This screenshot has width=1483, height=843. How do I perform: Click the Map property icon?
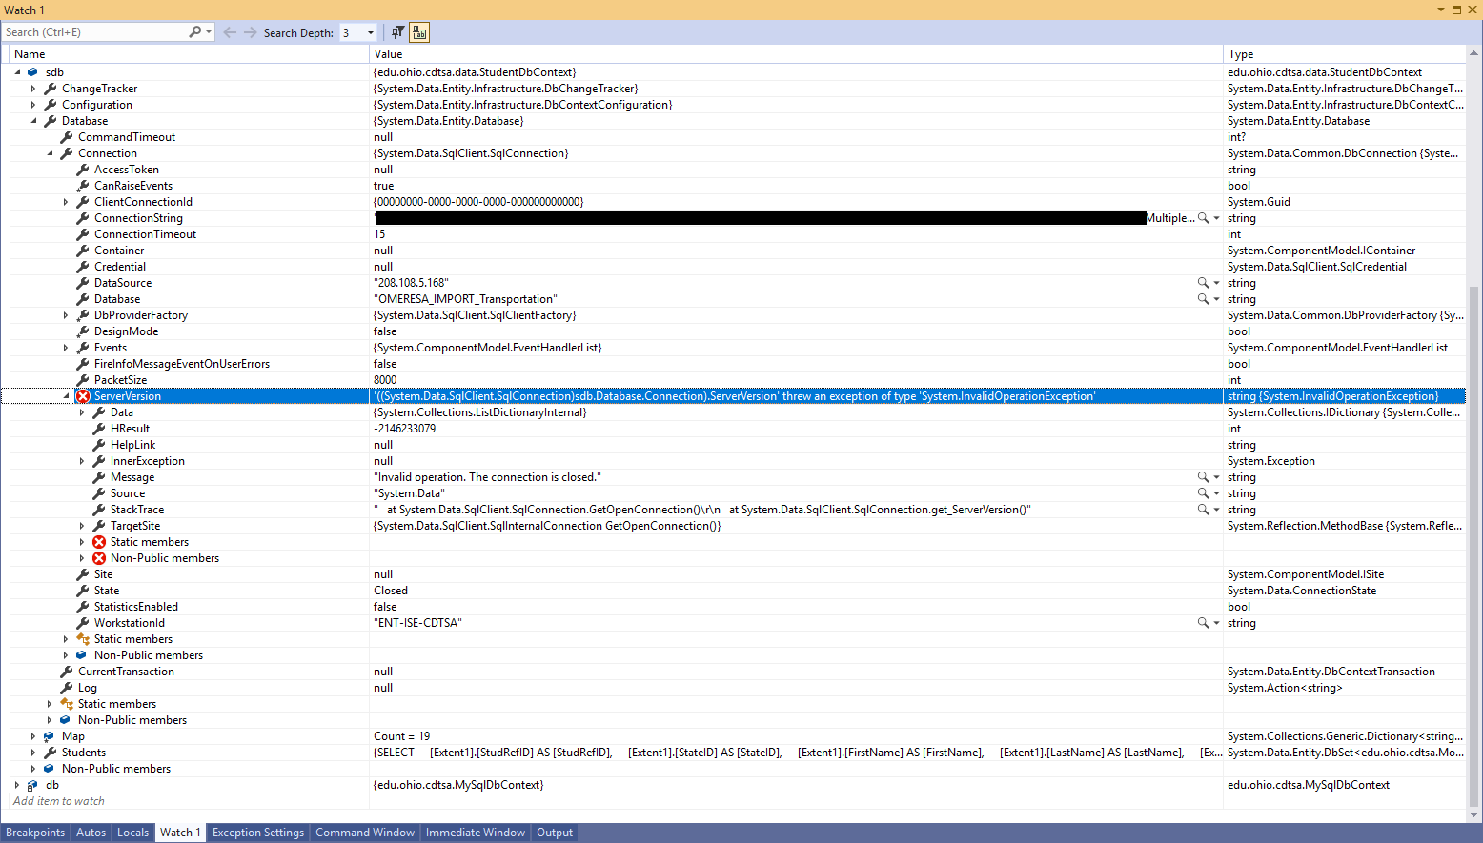coord(50,736)
